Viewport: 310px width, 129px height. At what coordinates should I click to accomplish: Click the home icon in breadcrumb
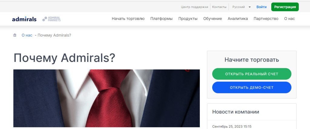click(x=15, y=35)
